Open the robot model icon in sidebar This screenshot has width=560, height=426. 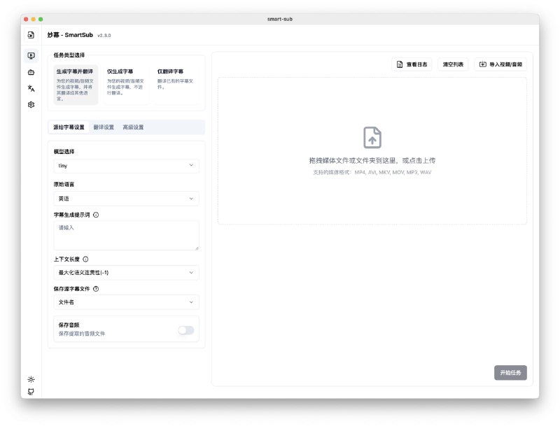pos(31,72)
